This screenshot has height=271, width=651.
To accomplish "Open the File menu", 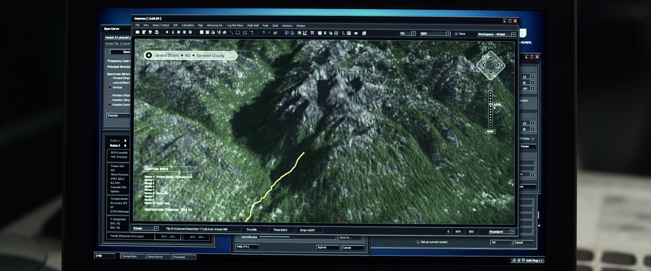I will pos(137,25).
